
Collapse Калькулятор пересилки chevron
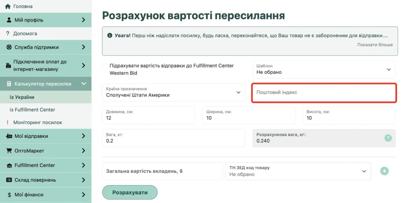click(83, 84)
